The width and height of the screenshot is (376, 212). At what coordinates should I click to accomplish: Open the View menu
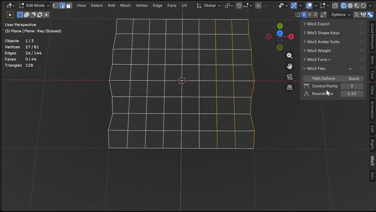click(x=81, y=5)
